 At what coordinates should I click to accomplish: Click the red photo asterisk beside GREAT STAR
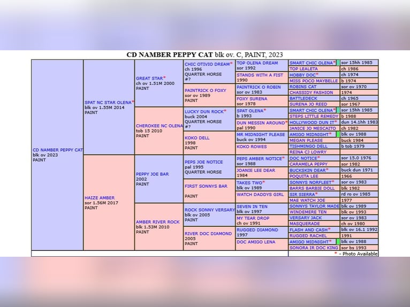(x=164, y=78)
